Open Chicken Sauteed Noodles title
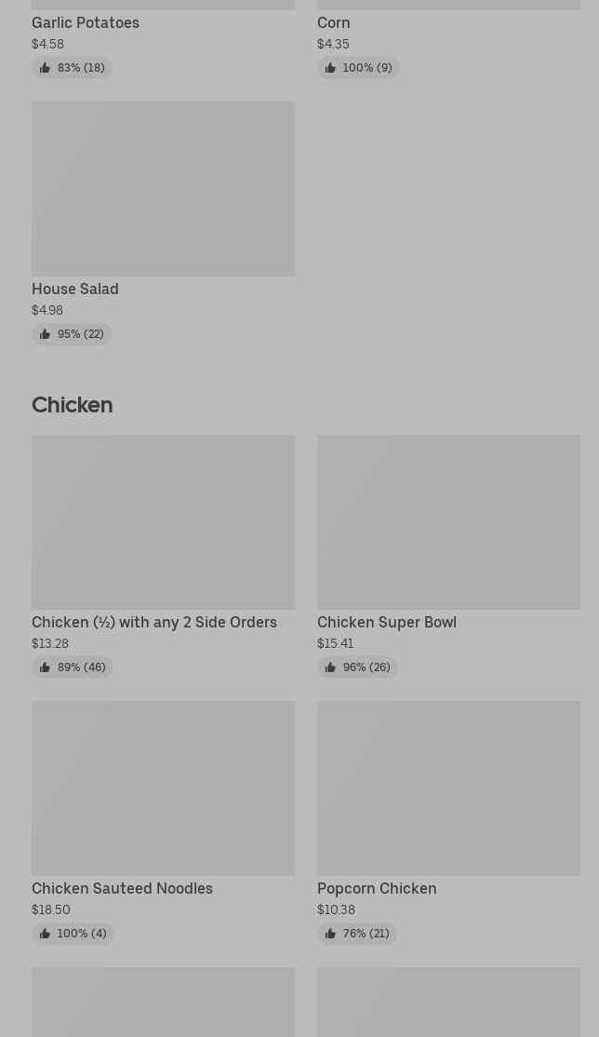 pyautogui.click(x=122, y=888)
